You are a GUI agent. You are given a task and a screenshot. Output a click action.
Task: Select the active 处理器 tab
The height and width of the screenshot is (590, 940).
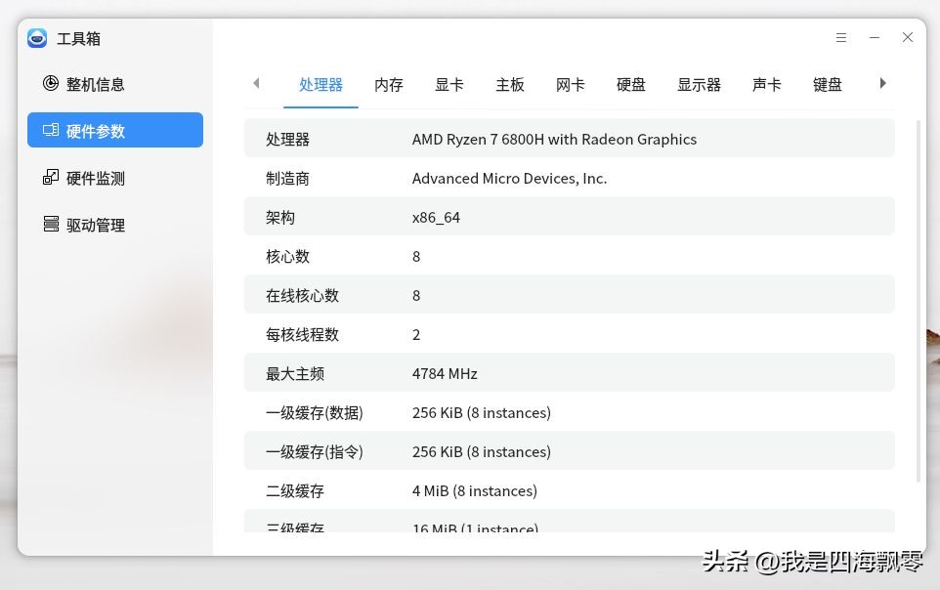pyautogui.click(x=320, y=85)
